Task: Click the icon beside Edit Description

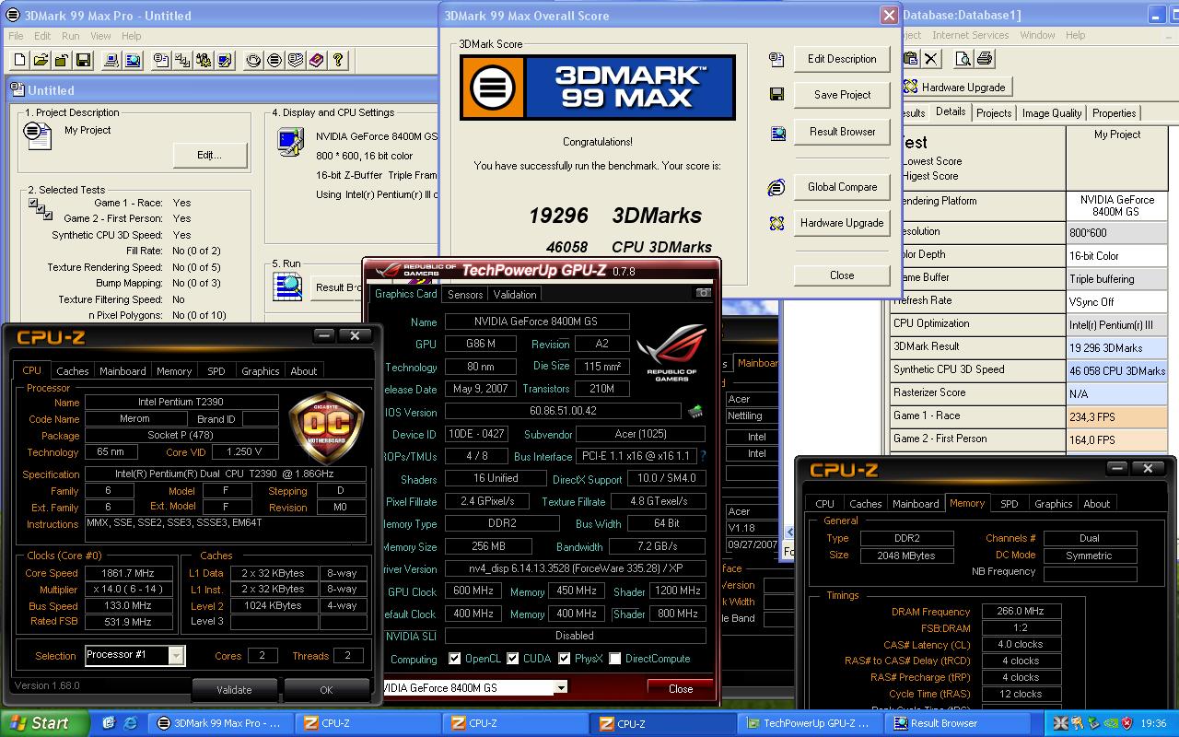Action: point(776,59)
